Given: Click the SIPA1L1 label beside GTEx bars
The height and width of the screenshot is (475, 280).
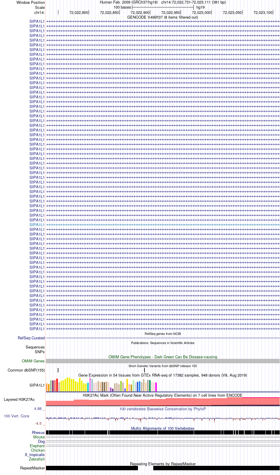Looking at the screenshot, I should [37, 385].
